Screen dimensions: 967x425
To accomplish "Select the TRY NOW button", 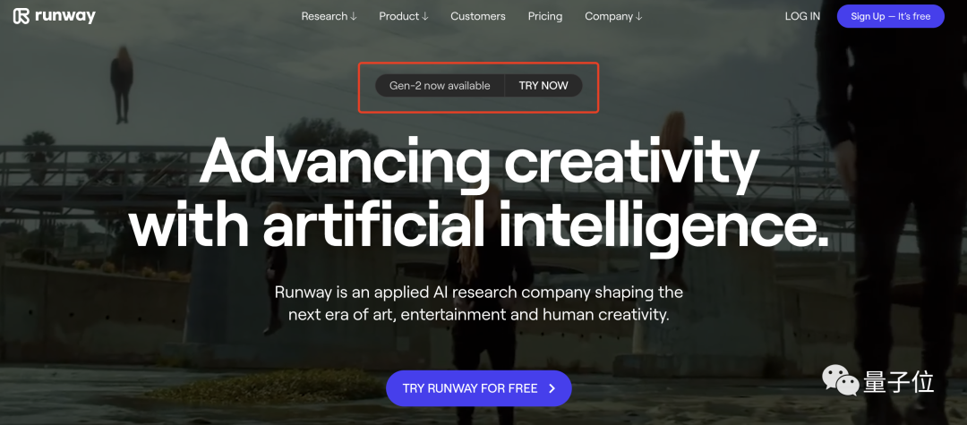I will 543,86.
